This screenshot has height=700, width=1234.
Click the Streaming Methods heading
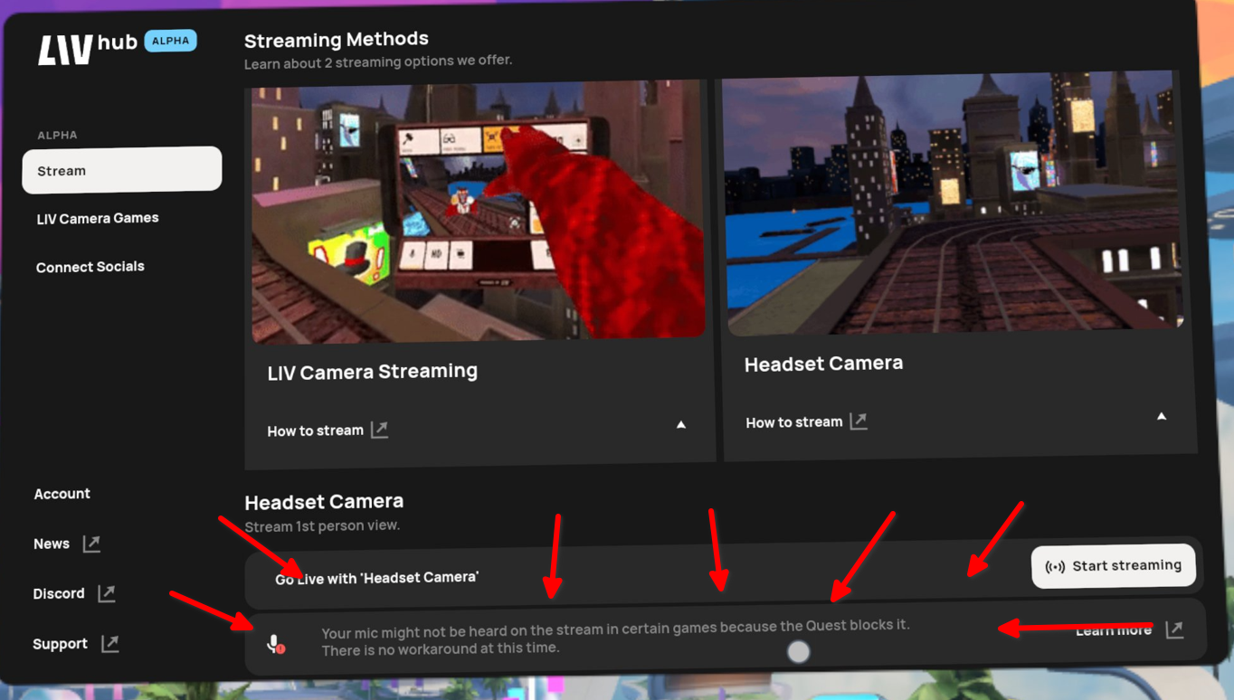pos(337,39)
